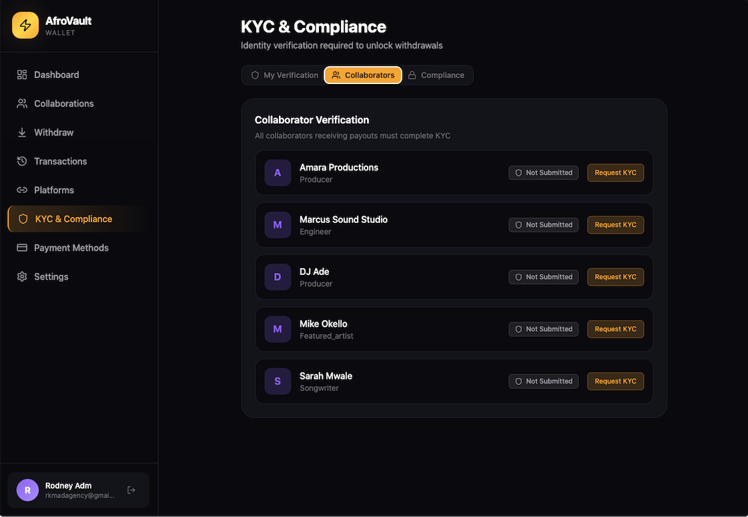Click the Settings gear icon
This screenshot has height=517, width=748.
pos(22,277)
